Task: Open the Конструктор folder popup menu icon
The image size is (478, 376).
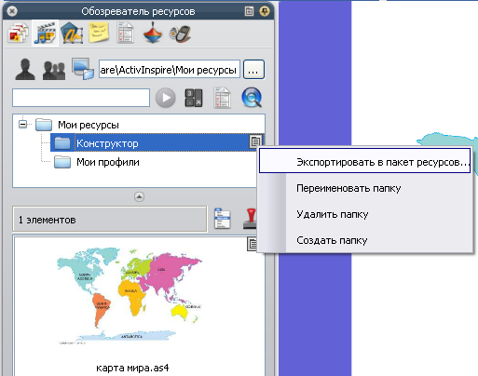Action: coord(255,141)
